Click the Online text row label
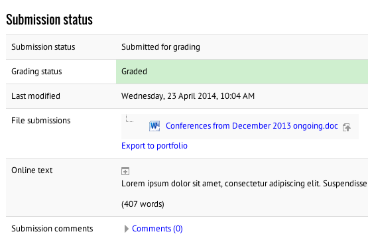The image size is (368, 250). tap(32, 170)
